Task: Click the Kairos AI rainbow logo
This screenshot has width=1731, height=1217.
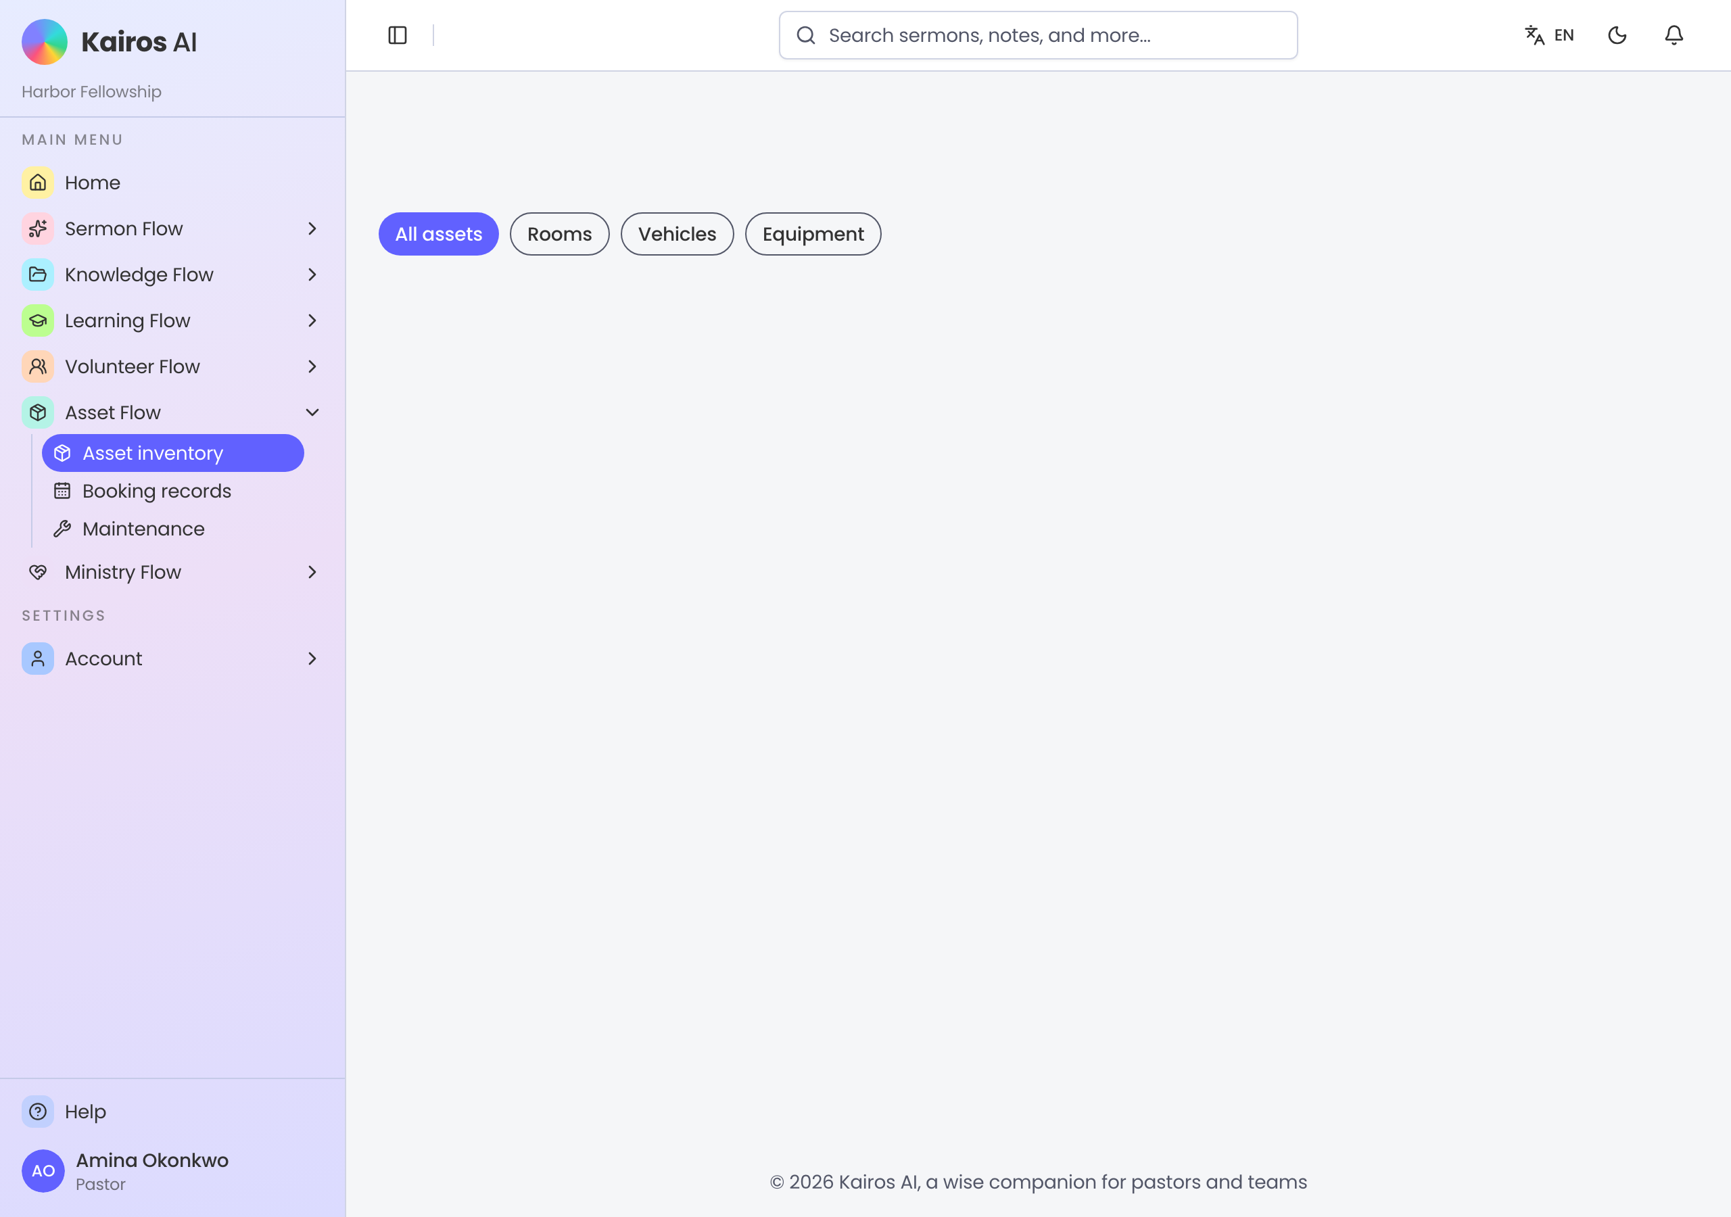Action: pyautogui.click(x=45, y=42)
